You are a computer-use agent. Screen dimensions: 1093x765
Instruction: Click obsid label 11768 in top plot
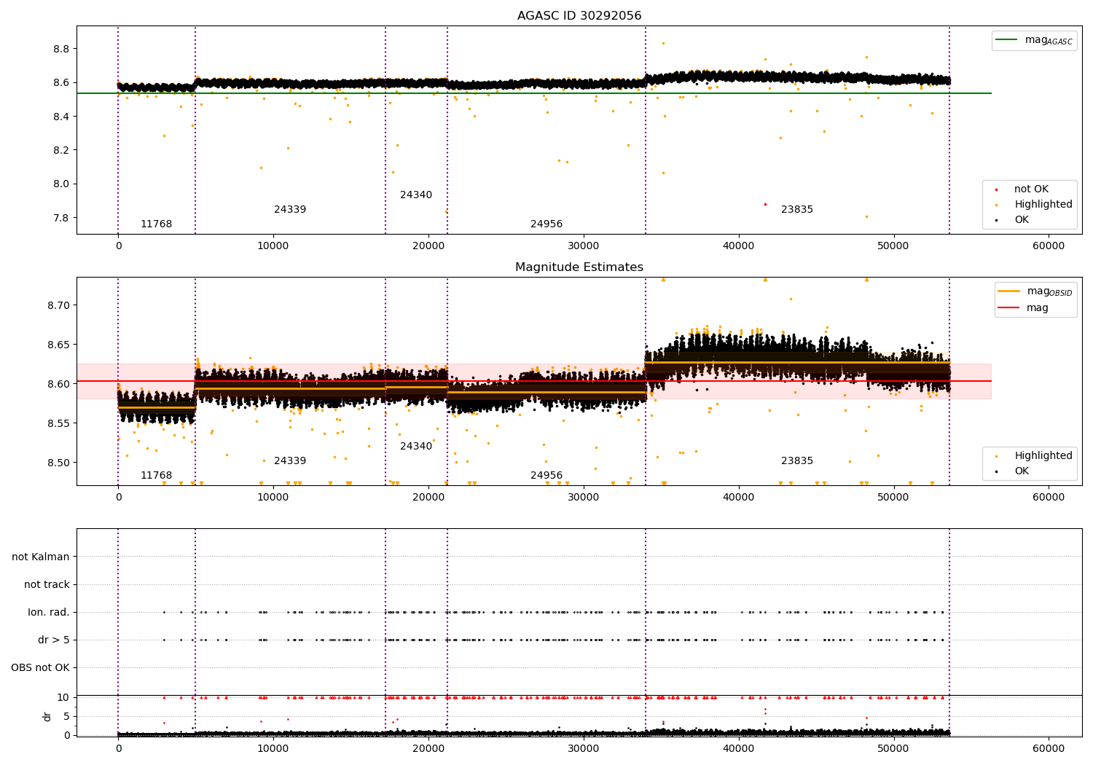[x=156, y=224]
